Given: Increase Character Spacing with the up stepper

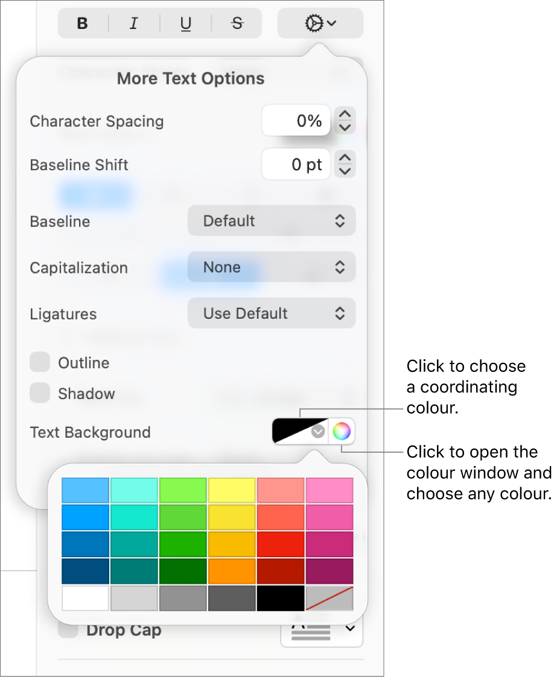Looking at the screenshot, I should pyautogui.click(x=344, y=114).
